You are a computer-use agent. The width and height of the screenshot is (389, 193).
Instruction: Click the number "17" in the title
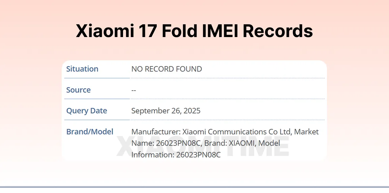tap(147, 31)
